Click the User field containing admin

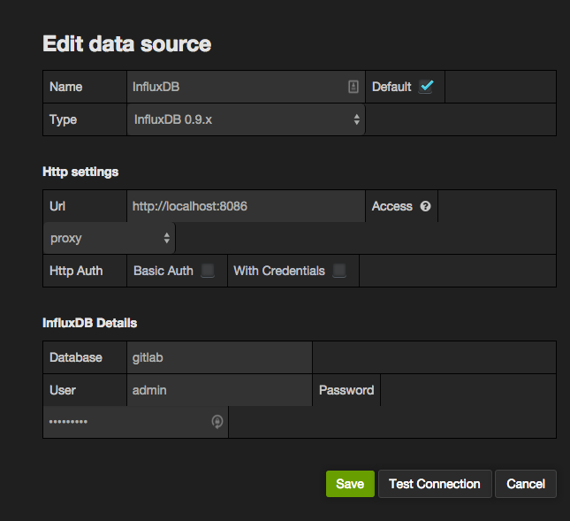point(219,390)
